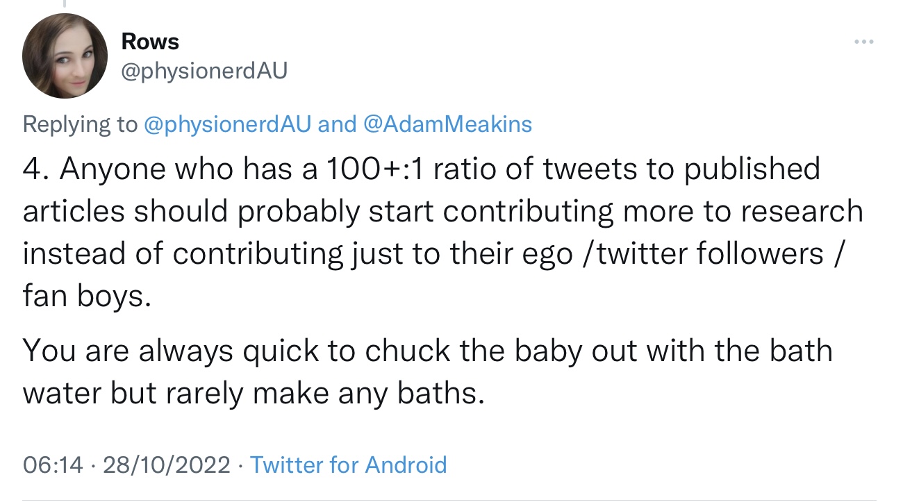Open the @AdamMeakins mention link
Image resolution: width=903 pixels, height=502 pixels.
pos(447,124)
